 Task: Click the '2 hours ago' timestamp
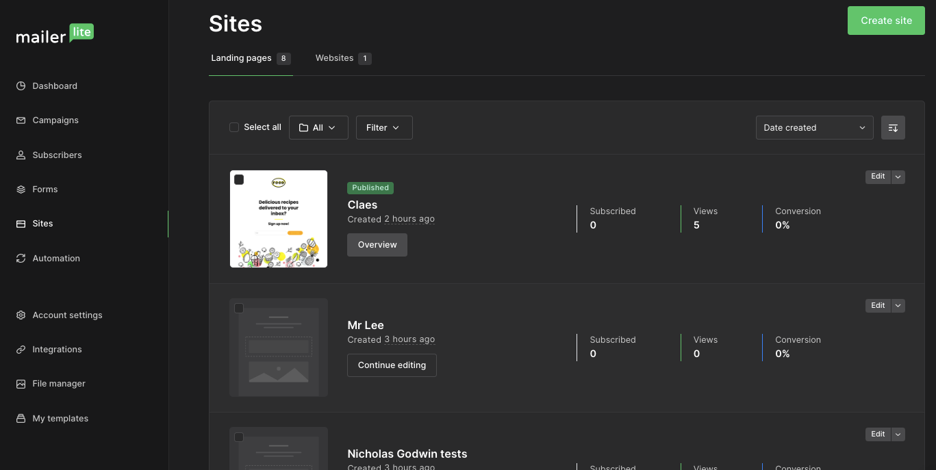[409, 219]
